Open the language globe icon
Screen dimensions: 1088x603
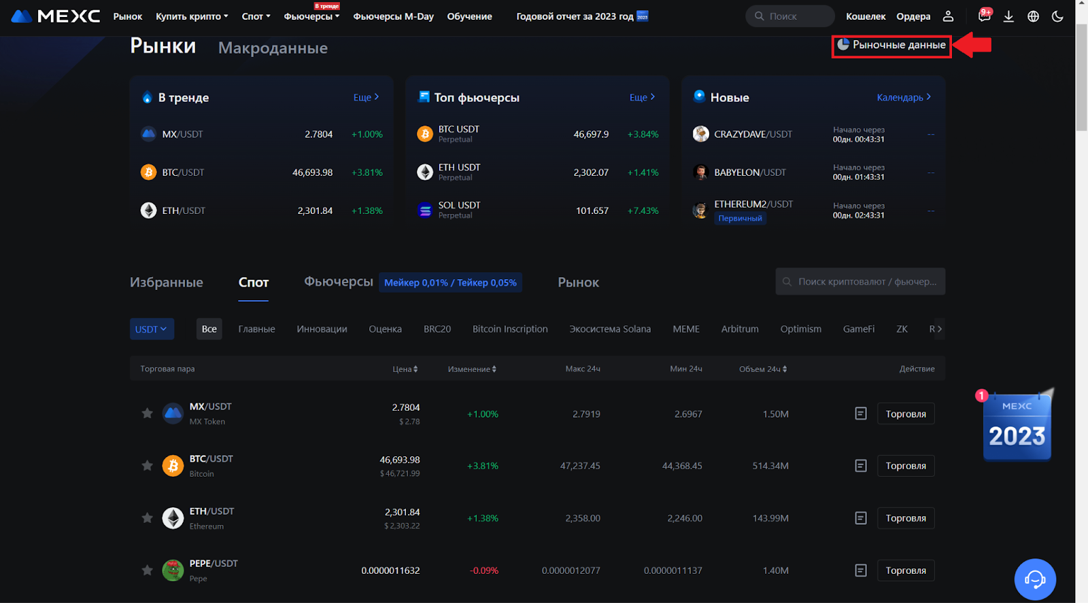click(x=1033, y=16)
